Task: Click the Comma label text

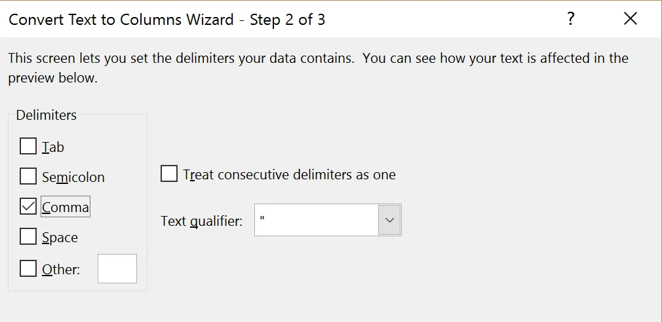Action: point(66,207)
